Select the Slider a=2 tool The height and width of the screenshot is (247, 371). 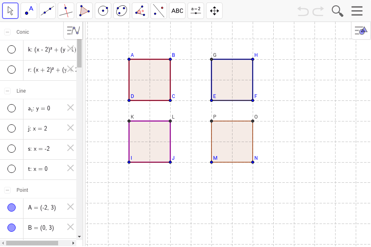click(x=196, y=11)
